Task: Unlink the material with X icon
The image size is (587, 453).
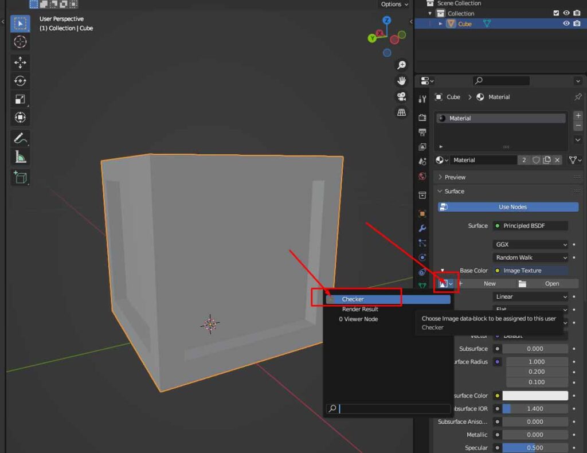Action: point(557,160)
